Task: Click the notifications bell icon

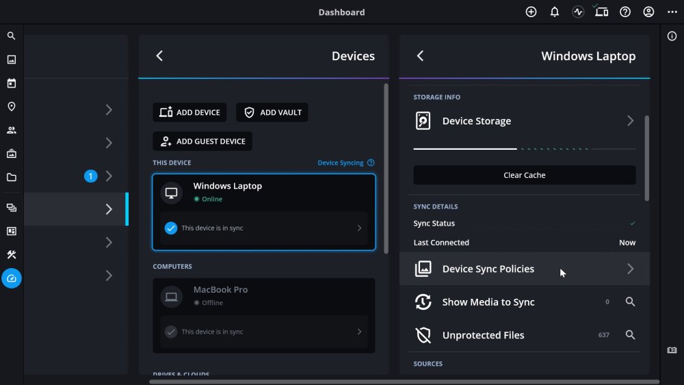Action: coord(555,12)
